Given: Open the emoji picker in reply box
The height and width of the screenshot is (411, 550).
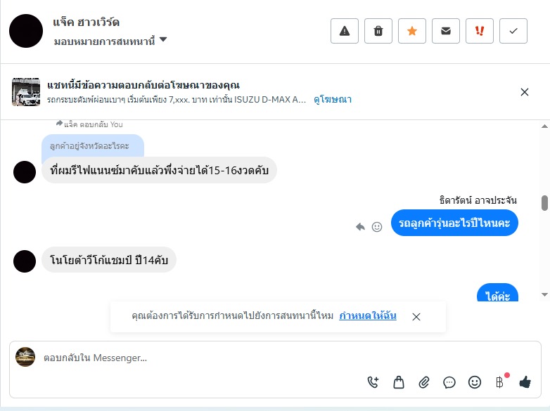Looking at the screenshot, I should (x=475, y=382).
